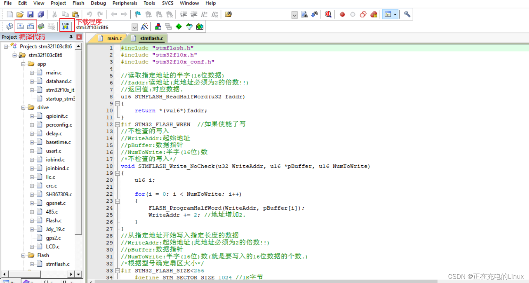Screen dimensions: 529x283
Task: Open the target selection dropdown arrow
Action: pyautogui.click(x=135, y=27)
